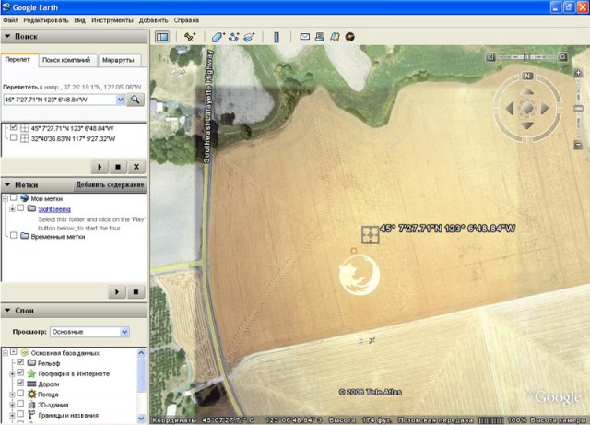Play the Places tour
This screenshot has height=425, width=590.
click(117, 291)
